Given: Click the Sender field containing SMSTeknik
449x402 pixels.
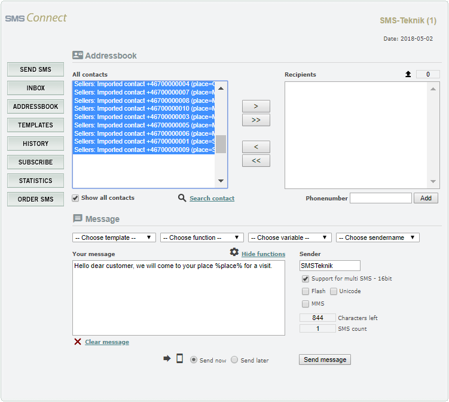Looking at the screenshot, I should (330, 266).
